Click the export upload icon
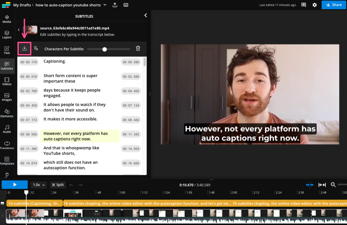This screenshot has width=347, height=225. click(x=115, y=5)
